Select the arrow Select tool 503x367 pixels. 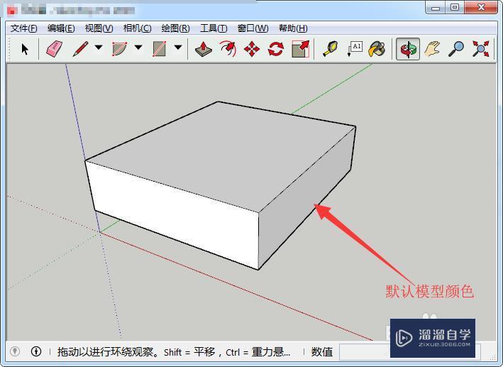coord(25,49)
